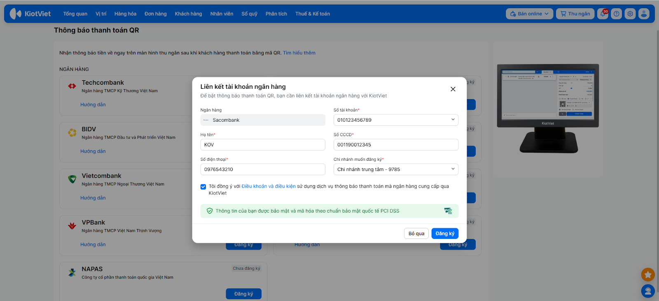Open the Tổng quan menu
This screenshot has width=659, height=301.
(75, 14)
